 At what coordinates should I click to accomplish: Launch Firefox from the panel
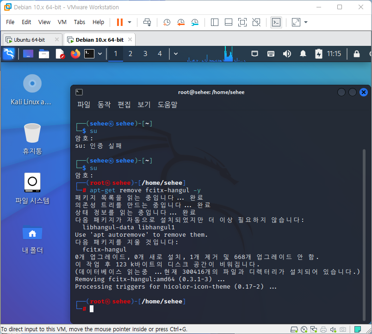pyautogui.click(x=75, y=54)
